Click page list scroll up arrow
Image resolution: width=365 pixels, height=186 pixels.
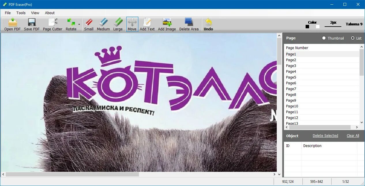362,47
